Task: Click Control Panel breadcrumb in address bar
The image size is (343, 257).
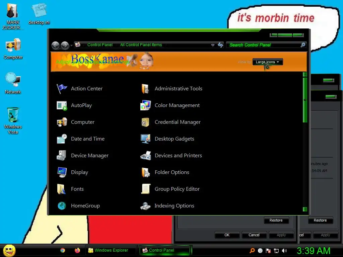Action: click(x=100, y=45)
